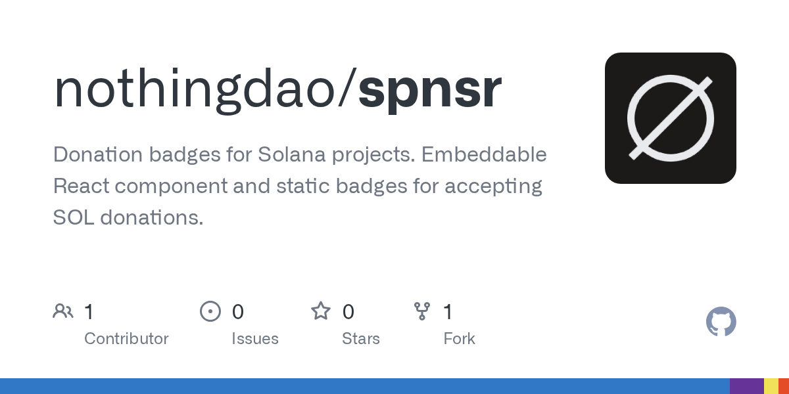Click the Fork branch icon

coord(421,311)
